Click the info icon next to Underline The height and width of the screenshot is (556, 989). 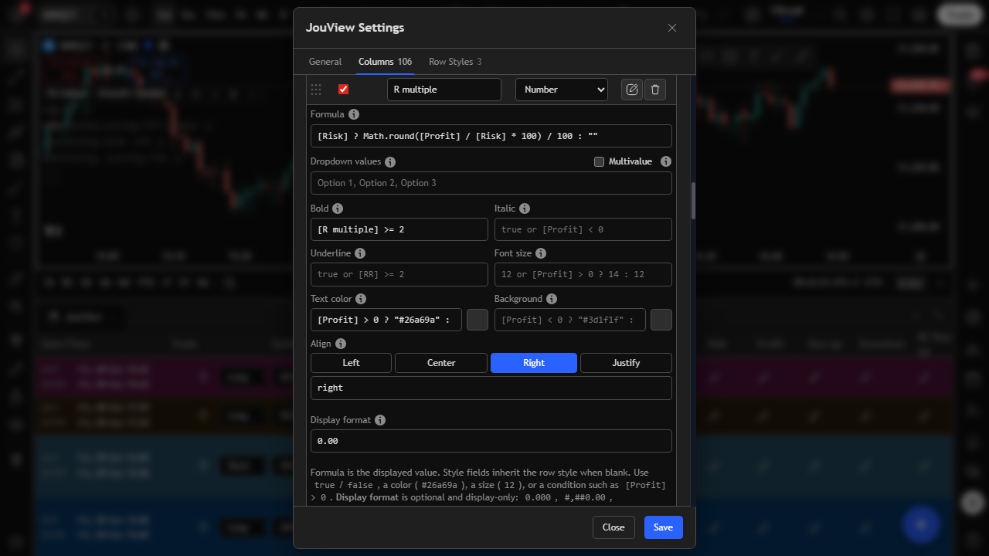coord(360,253)
